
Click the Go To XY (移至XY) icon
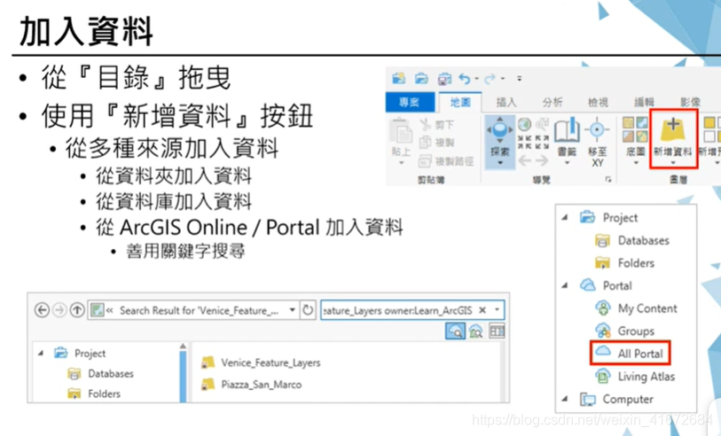pyautogui.click(x=598, y=137)
